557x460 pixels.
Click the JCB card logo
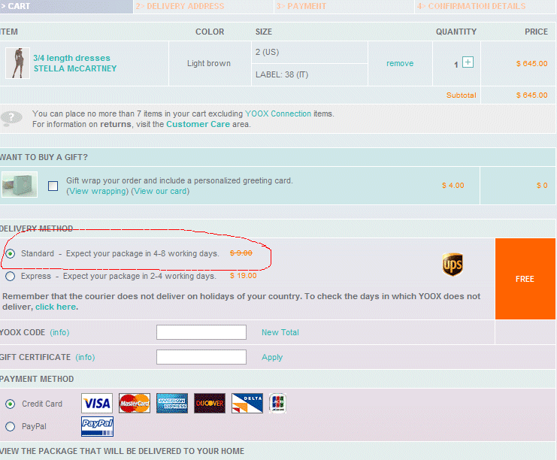tap(278, 403)
